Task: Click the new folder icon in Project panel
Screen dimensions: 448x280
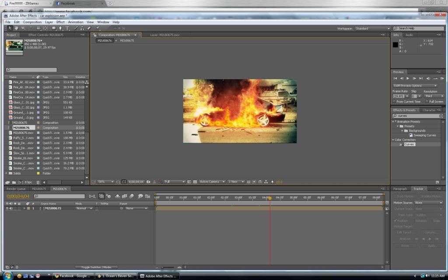Action: pos(13,182)
